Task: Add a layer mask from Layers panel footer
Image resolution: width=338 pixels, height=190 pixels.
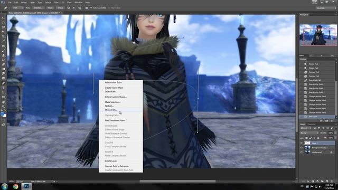Action: (x=313, y=182)
